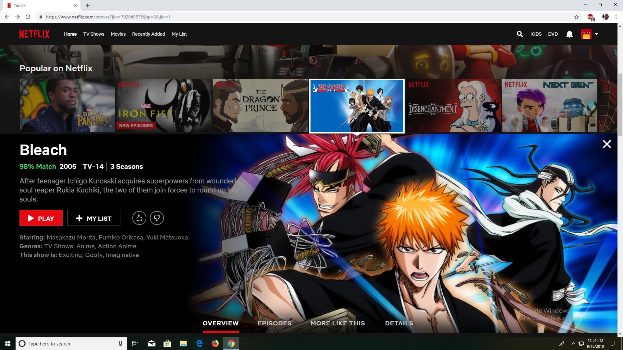Rate Bleach thumbs down
This screenshot has height=350, width=623.
(x=157, y=218)
